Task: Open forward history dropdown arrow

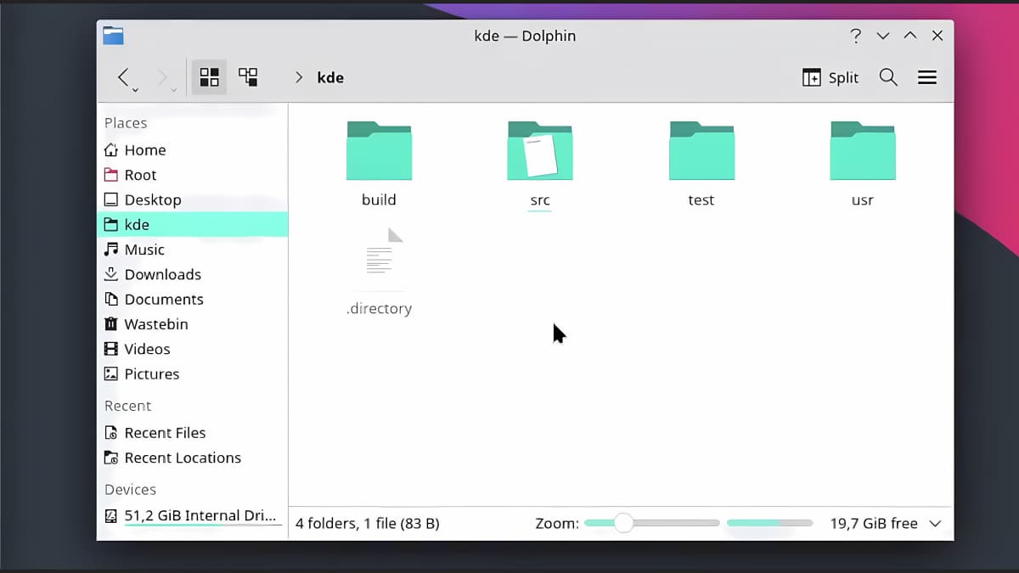Action: 173,90
